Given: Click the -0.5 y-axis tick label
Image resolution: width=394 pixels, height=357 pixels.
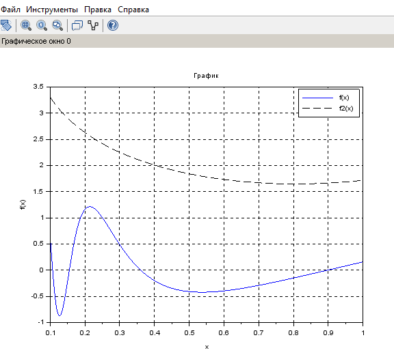Looking at the screenshot, I should [37, 296].
